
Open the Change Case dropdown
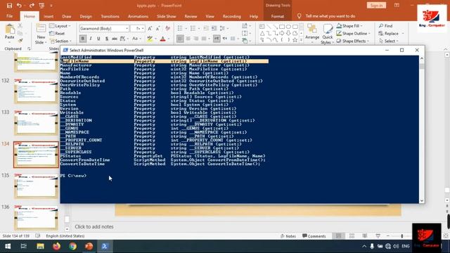click(136, 39)
